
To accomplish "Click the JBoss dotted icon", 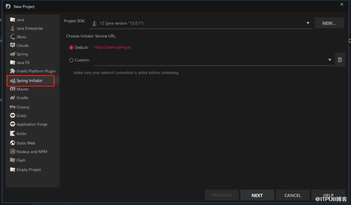I will [13, 37].
